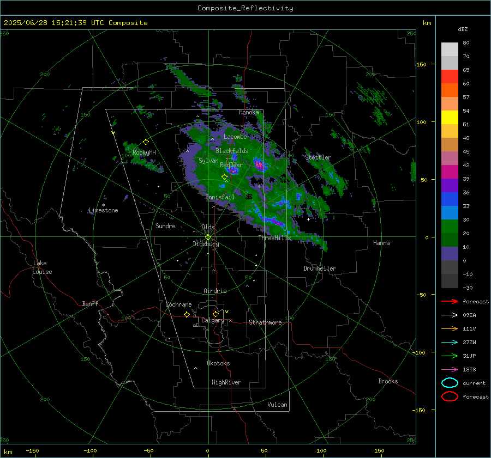Image resolution: width=491 pixels, height=458 pixels.
Task: Select the bright green 20-30 dBZ swatch
Action: pyautogui.click(x=450, y=227)
